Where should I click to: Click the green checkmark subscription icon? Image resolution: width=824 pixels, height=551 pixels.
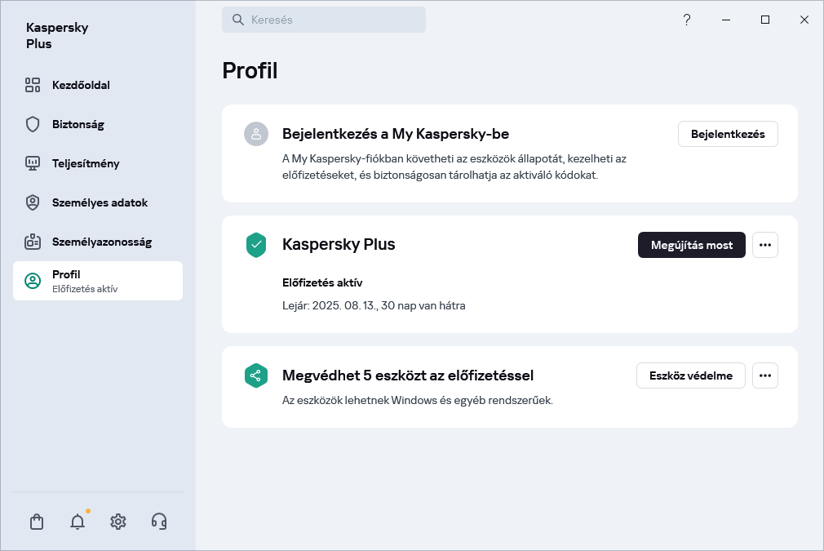click(x=256, y=245)
